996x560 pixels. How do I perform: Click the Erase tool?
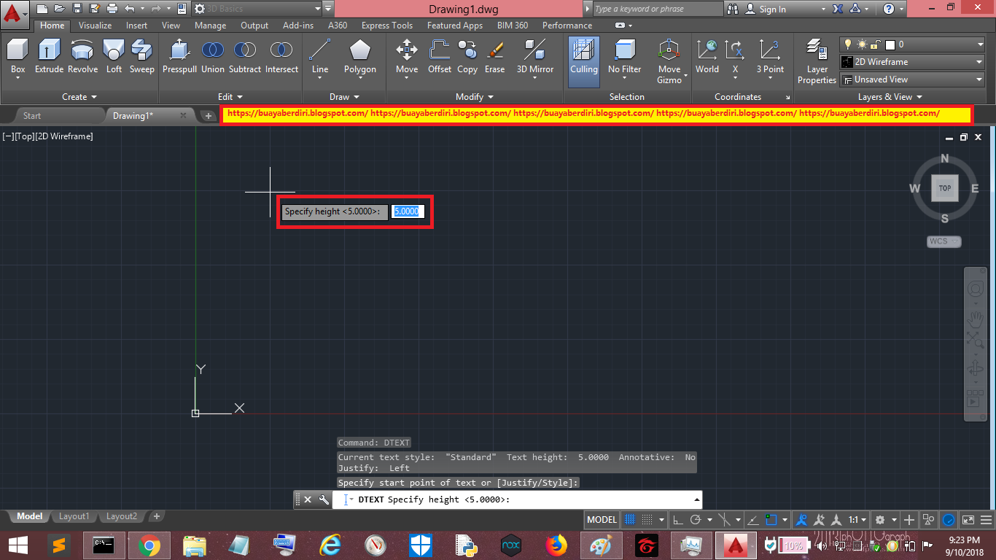[x=494, y=57]
